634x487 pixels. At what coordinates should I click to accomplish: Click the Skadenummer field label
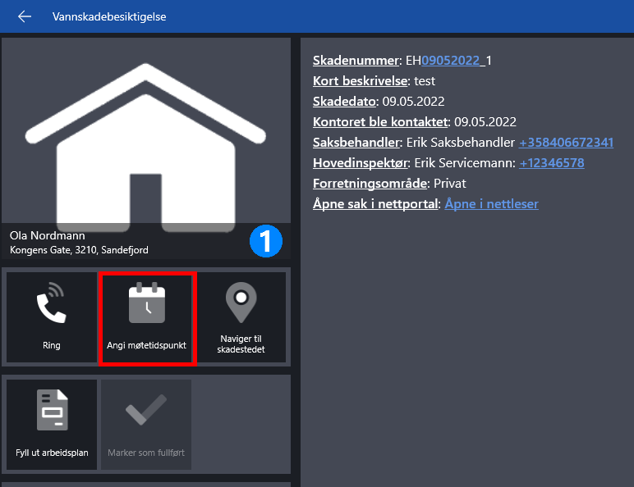click(355, 61)
